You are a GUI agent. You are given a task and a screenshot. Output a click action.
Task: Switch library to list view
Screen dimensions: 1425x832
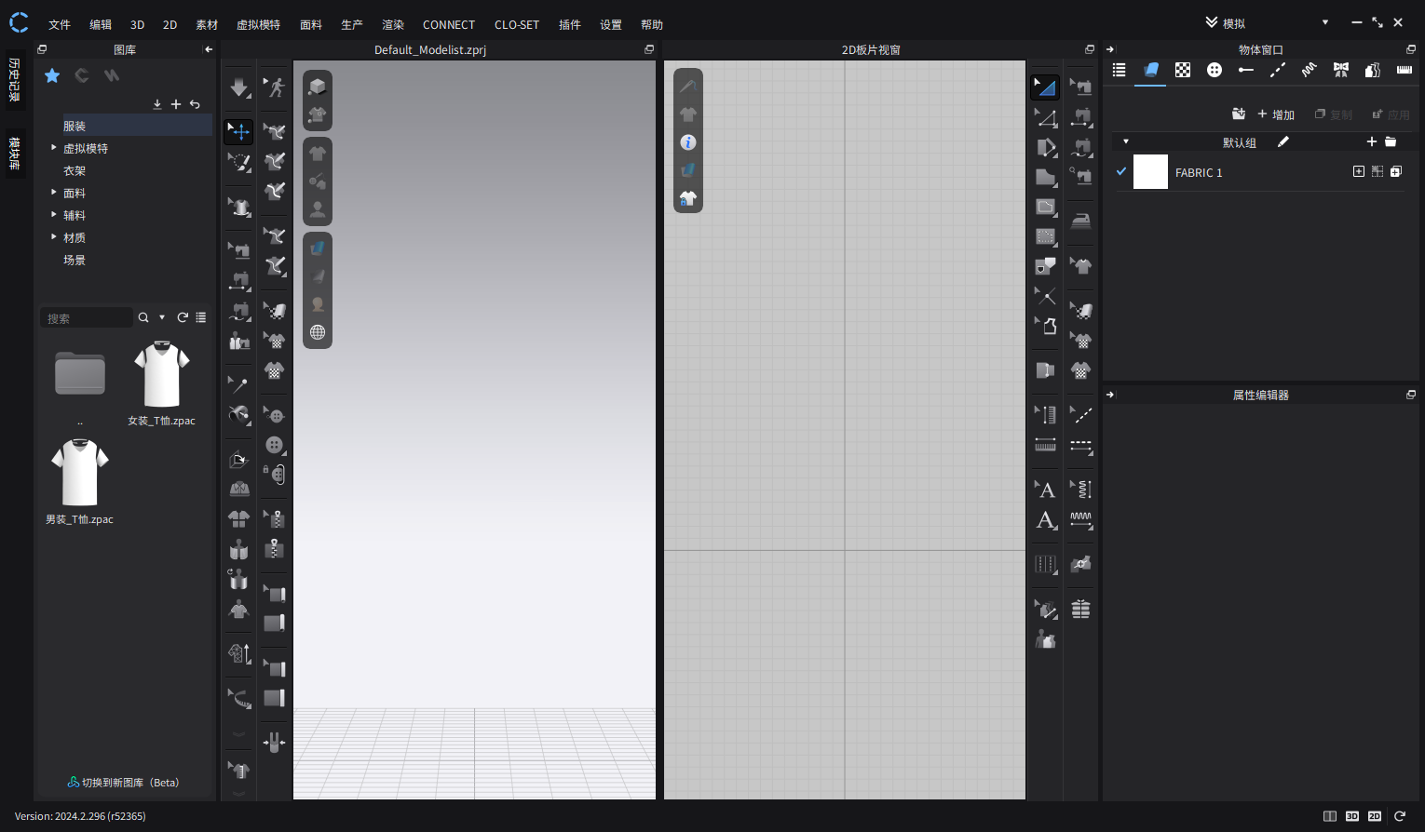[x=201, y=317]
